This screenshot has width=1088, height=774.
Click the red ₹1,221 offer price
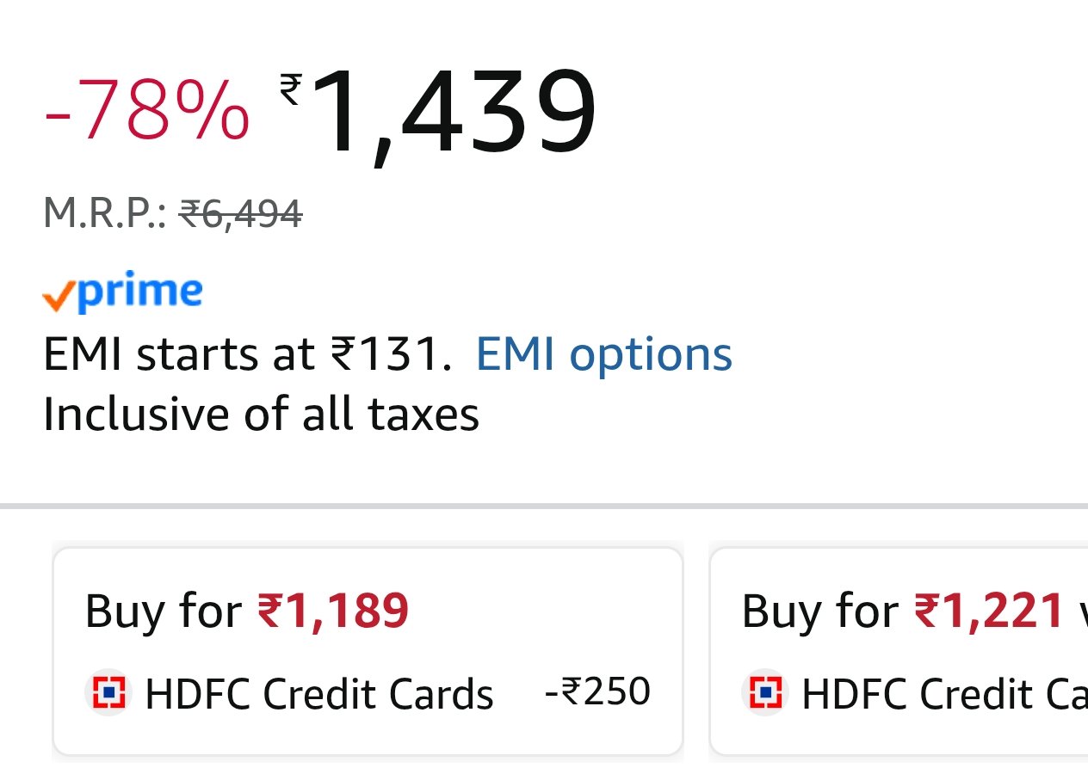pos(989,611)
